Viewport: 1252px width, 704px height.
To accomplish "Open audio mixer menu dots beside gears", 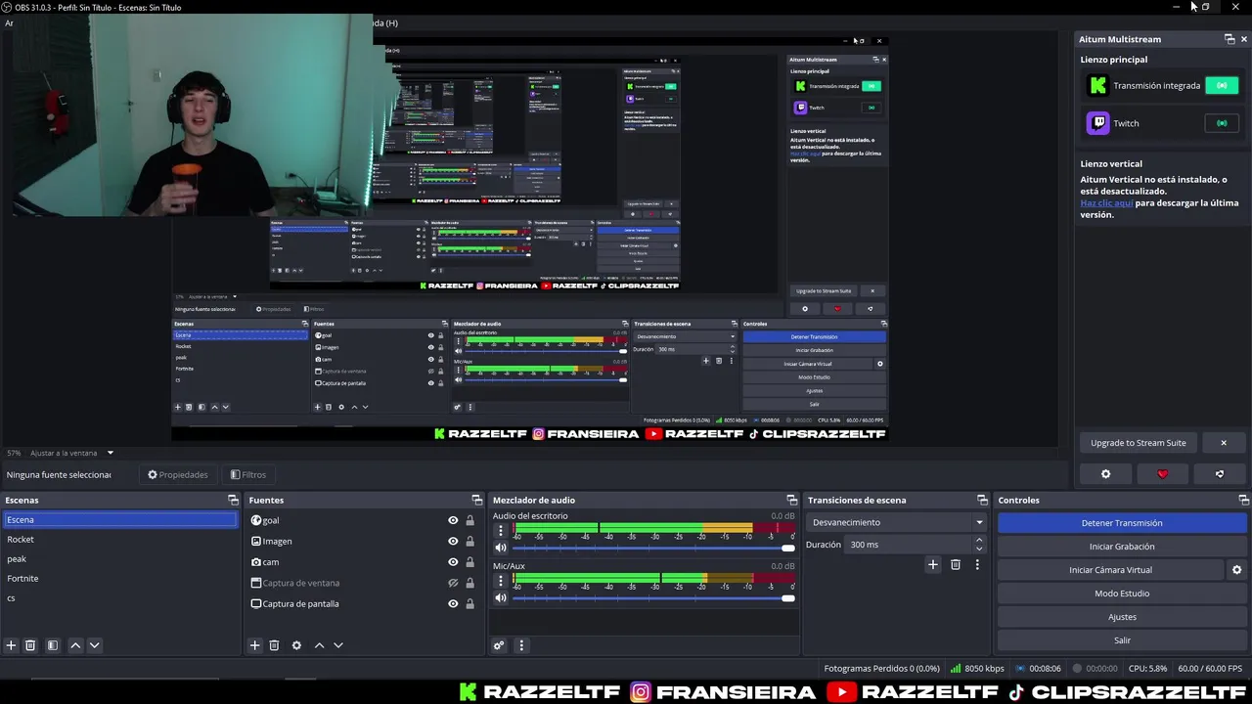I will click(x=521, y=645).
